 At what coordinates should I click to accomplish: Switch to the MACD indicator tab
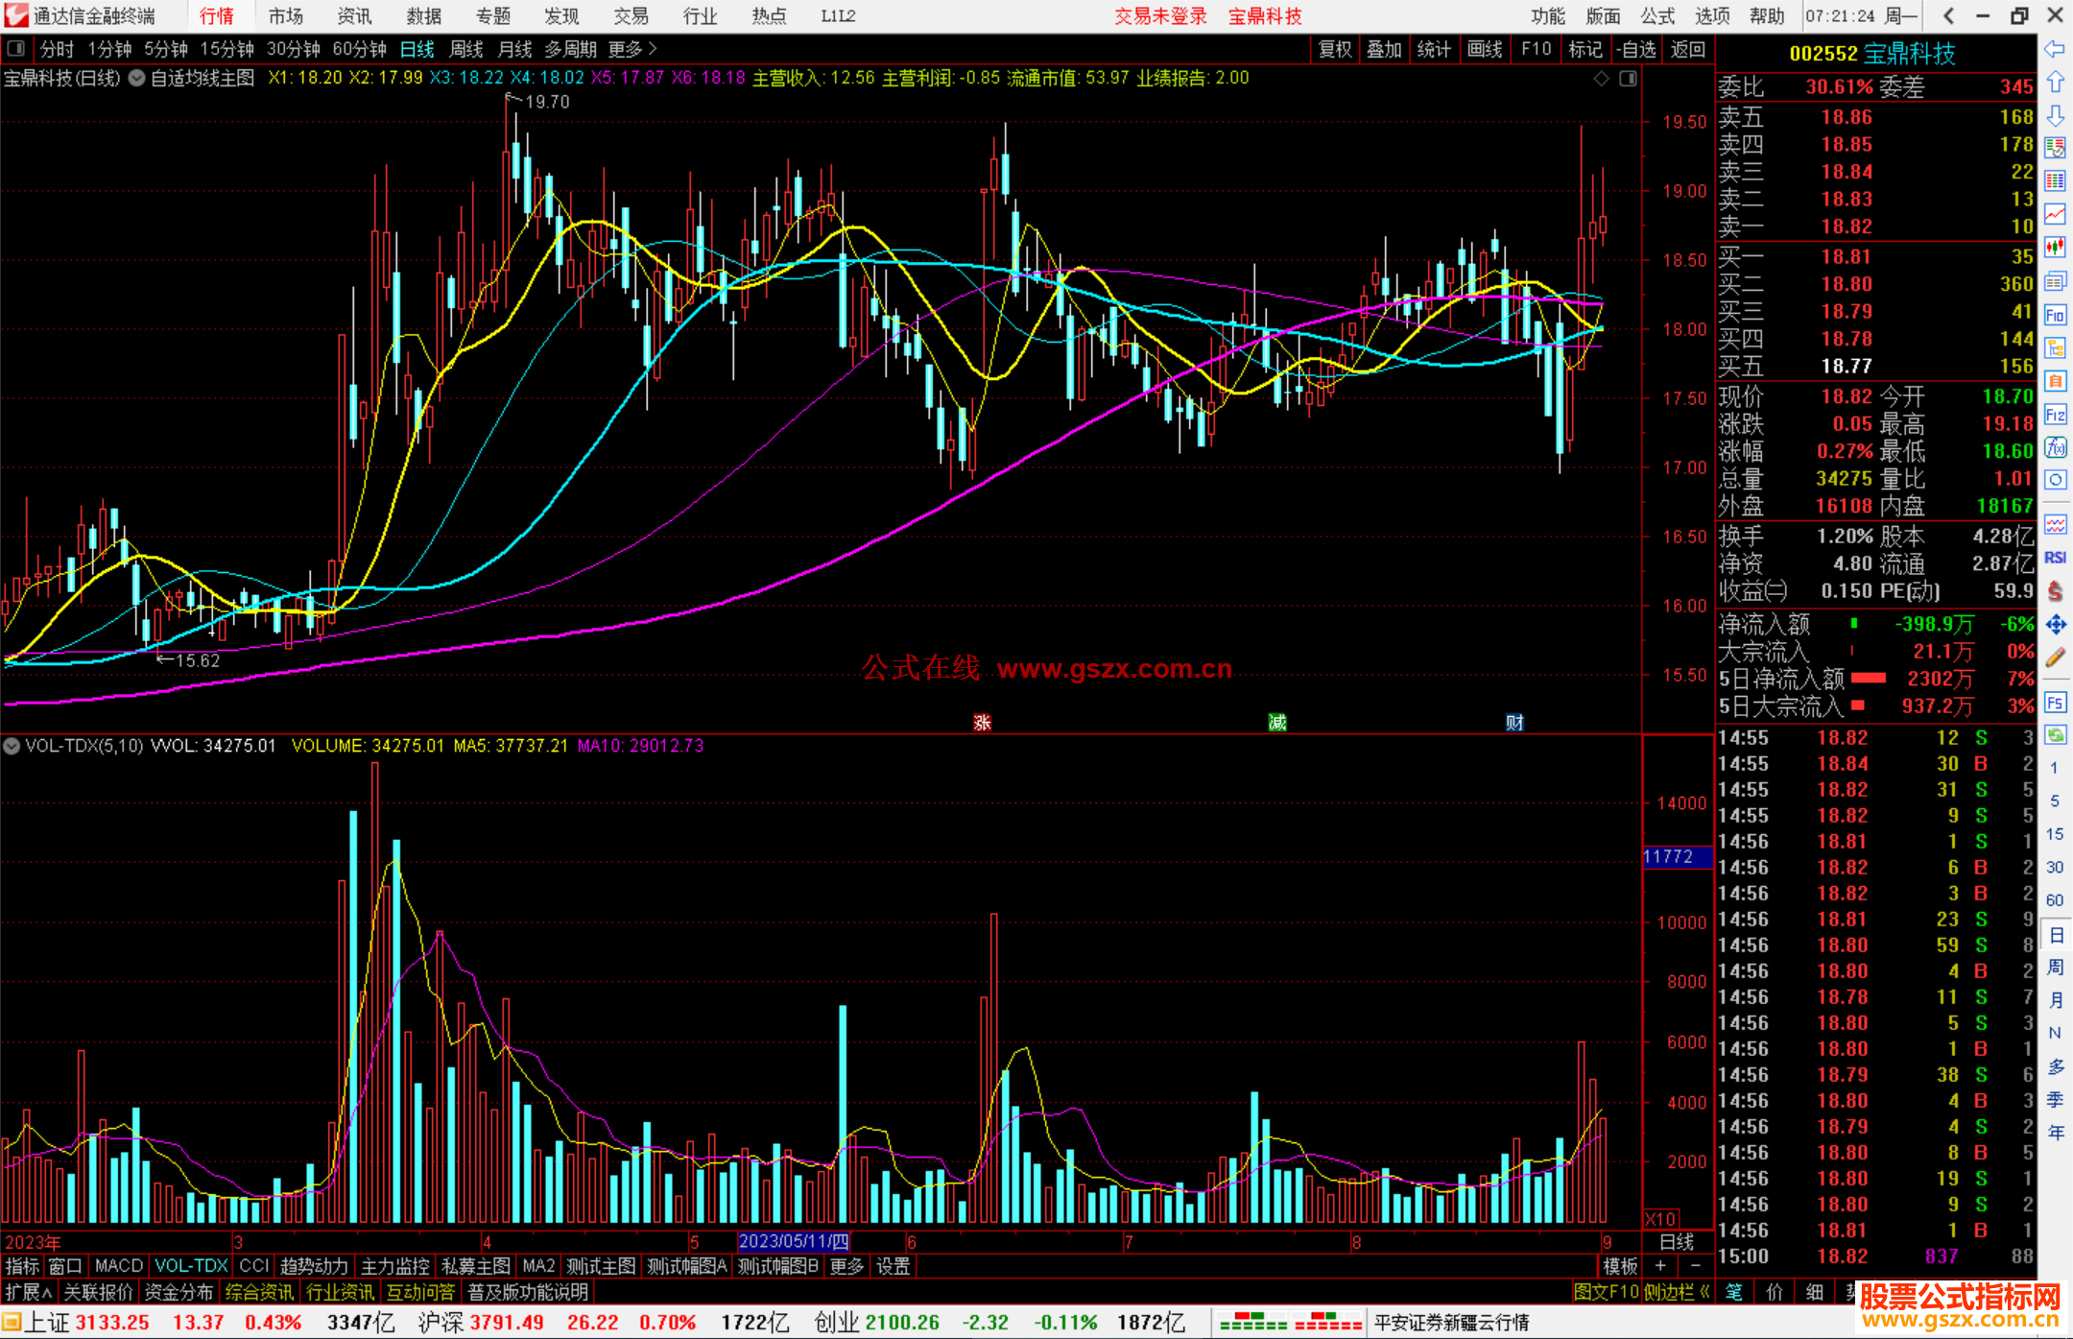coord(118,1266)
